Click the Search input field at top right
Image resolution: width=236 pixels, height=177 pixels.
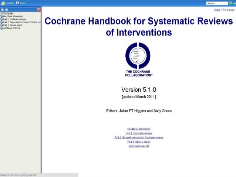[x=217, y=3]
